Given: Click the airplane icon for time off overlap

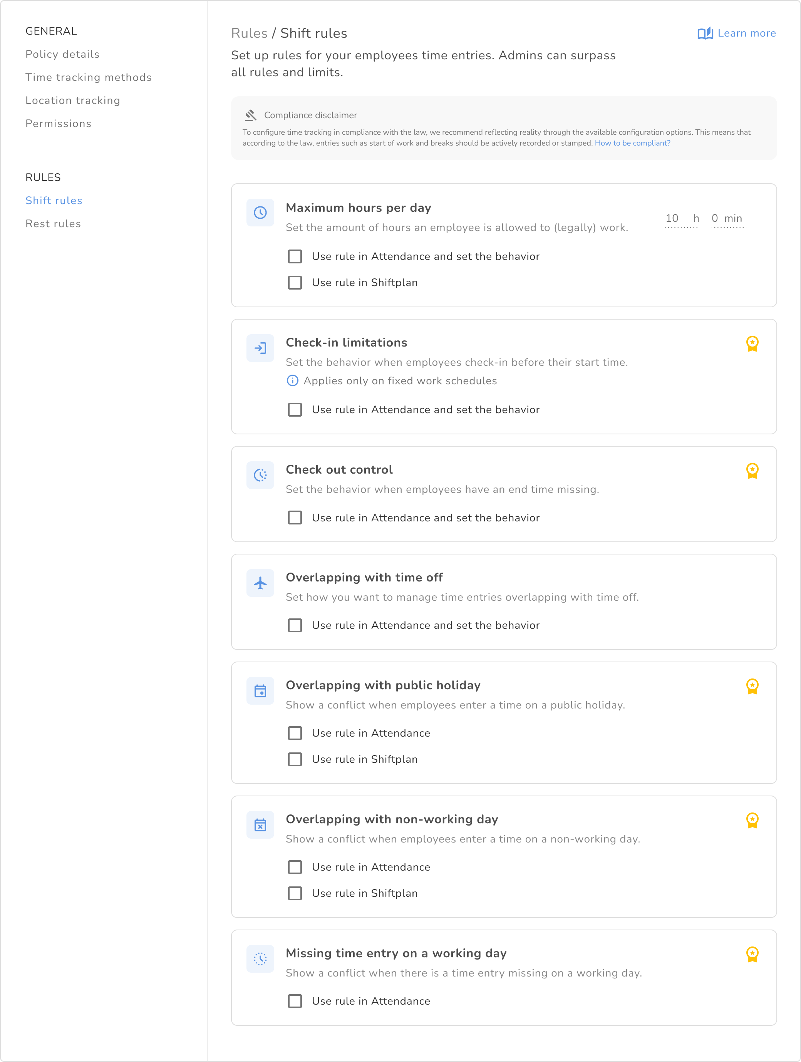Looking at the screenshot, I should click(260, 583).
